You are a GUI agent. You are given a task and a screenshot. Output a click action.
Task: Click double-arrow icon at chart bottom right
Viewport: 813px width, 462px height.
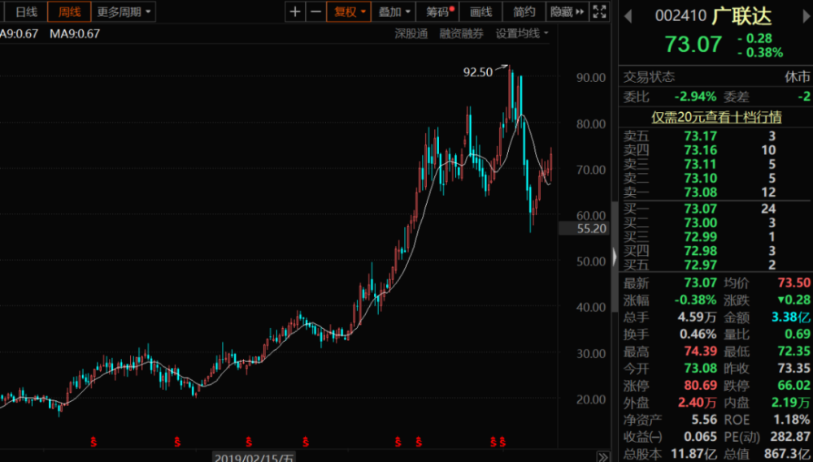(603, 457)
